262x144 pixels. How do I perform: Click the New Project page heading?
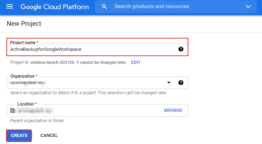[x=24, y=24]
